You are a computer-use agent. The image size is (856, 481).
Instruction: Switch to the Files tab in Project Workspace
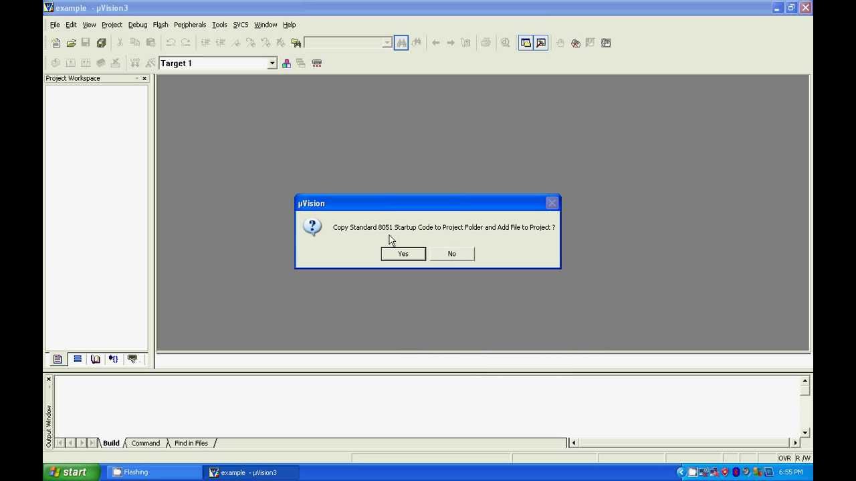pyautogui.click(x=58, y=359)
